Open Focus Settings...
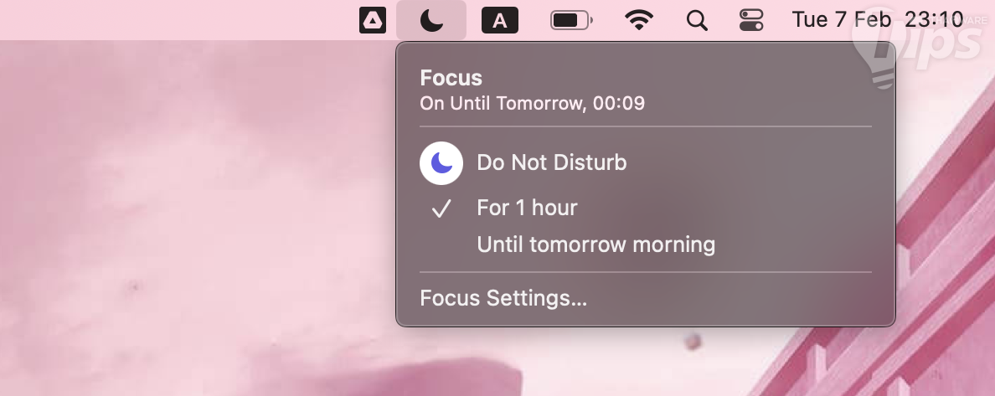Viewport: 995px width, 396px height. click(x=503, y=299)
